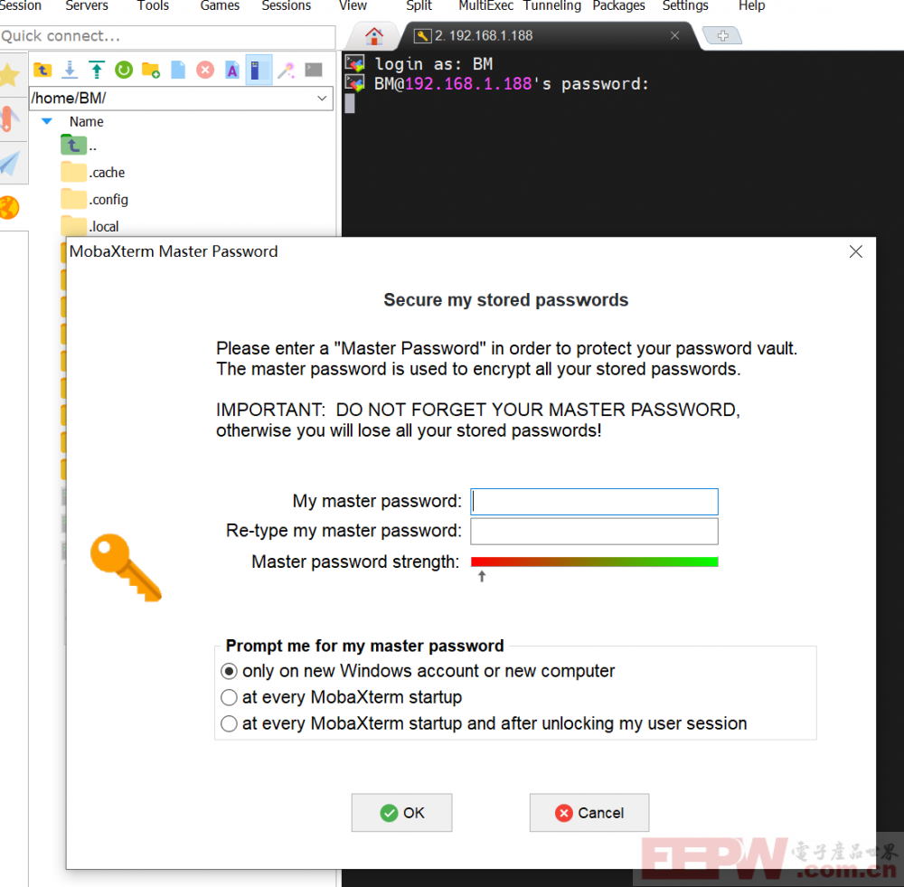The height and width of the screenshot is (887, 904).
Task: Open the Help menu
Action: [x=752, y=5]
